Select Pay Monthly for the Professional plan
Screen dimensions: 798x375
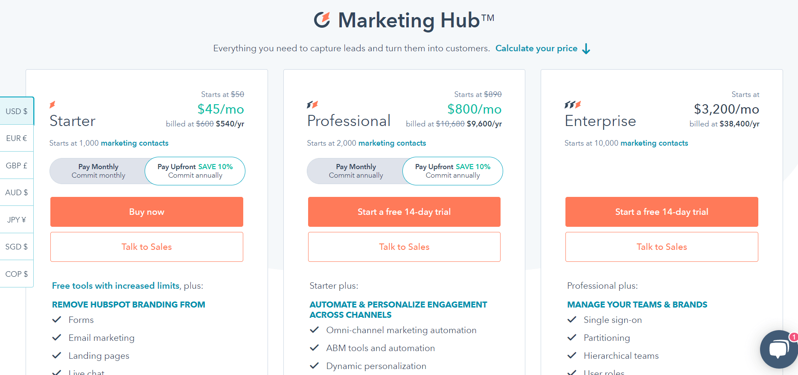pos(355,171)
